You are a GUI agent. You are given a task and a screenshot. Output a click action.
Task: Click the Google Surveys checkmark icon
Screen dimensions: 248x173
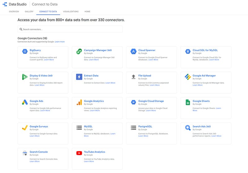tap(25, 128)
